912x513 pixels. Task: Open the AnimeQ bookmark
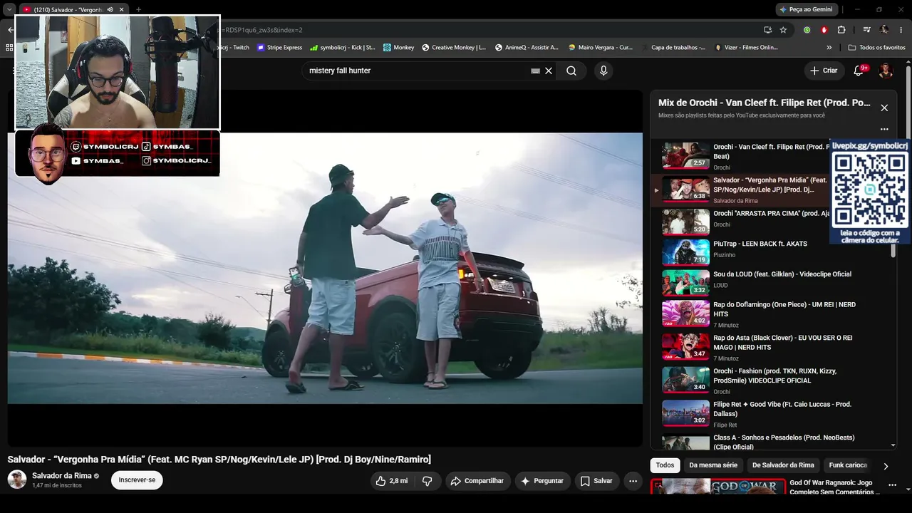tap(527, 48)
